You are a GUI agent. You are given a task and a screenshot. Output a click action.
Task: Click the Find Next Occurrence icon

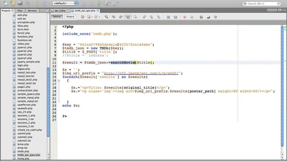121,17
